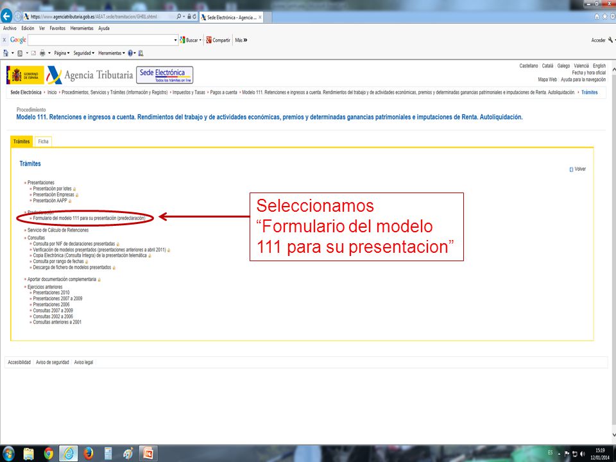The image size is (616, 462).
Task: Open the Edición menu
Action: point(28,28)
